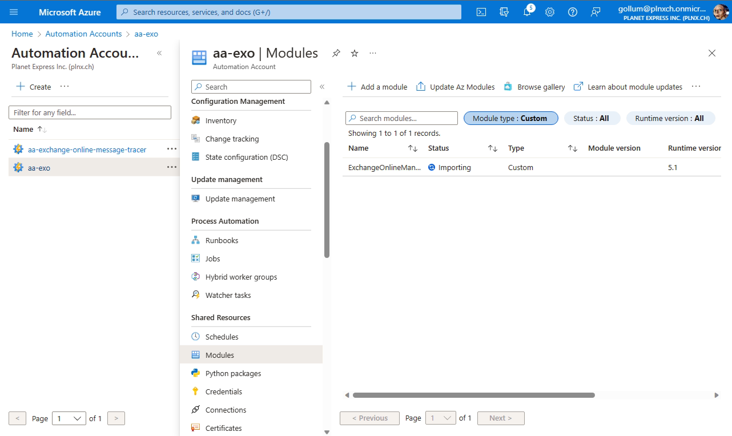This screenshot has width=732, height=436.
Task: Click Add a module button
Action: click(377, 87)
